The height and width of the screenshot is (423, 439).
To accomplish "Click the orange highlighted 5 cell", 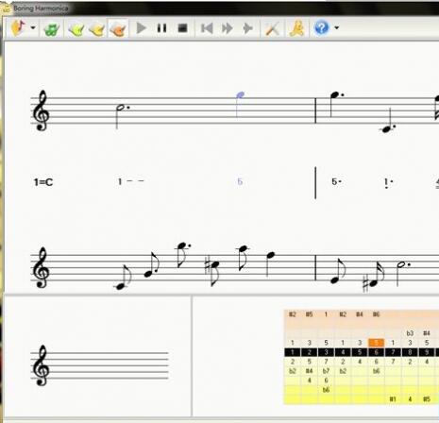I will [x=376, y=343].
